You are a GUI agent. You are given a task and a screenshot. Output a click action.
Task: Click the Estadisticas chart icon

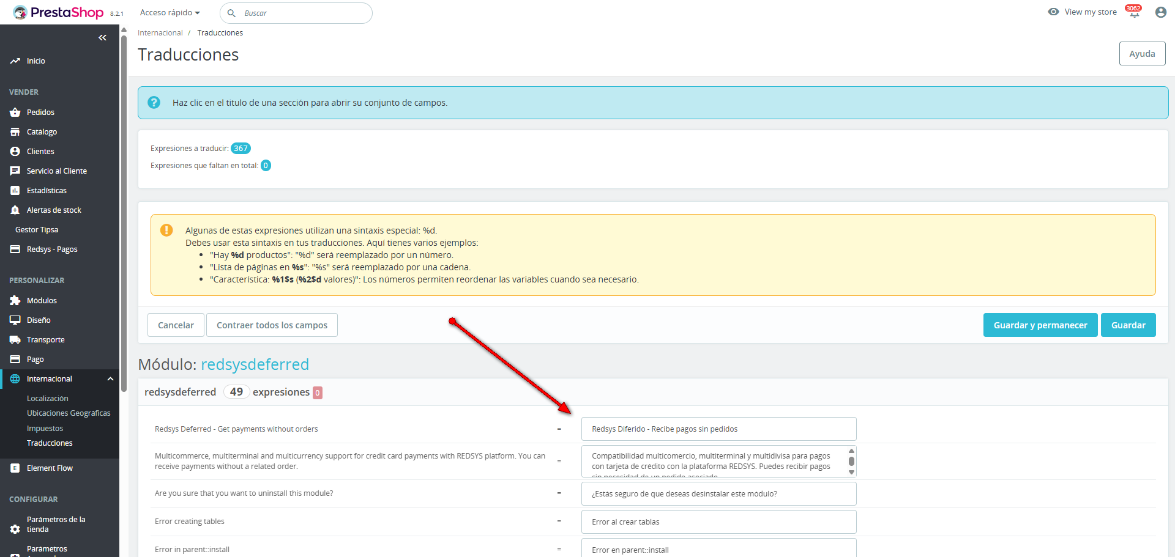(x=15, y=191)
